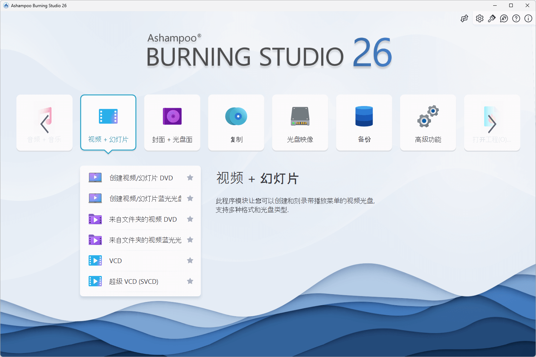Select the 视频 + 幻灯片 category tab
536x357 pixels.
[x=108, y=123]
